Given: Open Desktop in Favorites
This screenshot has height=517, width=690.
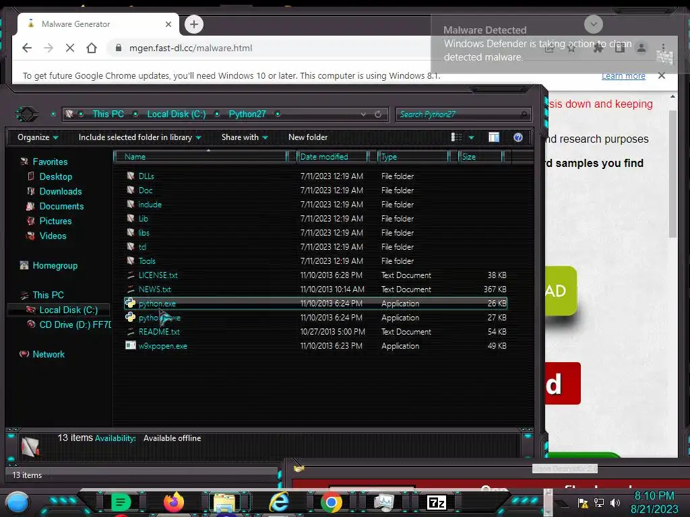Looking at the screenshot, I should click(x=55, y=177).
